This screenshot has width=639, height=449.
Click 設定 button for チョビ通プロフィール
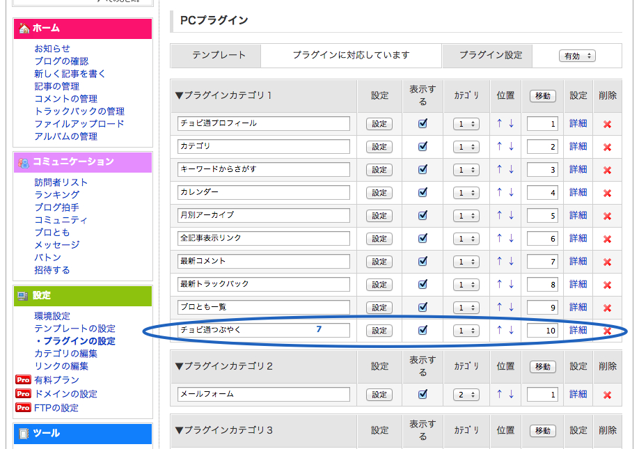[x=379, y=124]
